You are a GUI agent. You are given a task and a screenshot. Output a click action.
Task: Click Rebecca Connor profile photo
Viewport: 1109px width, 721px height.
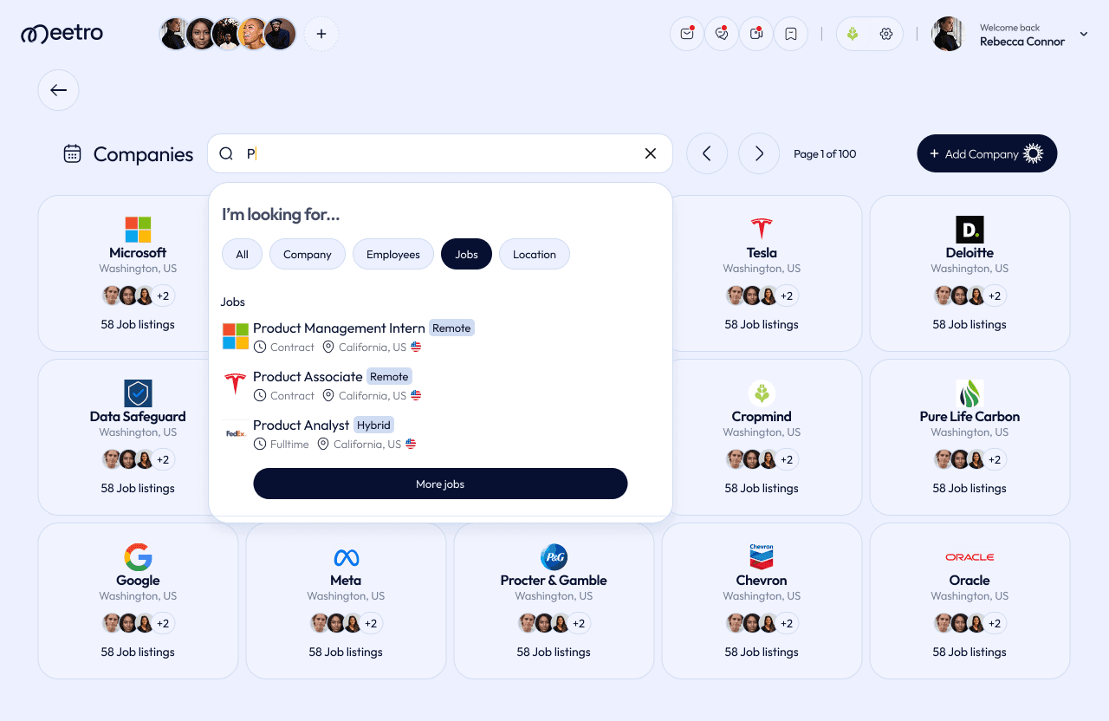pos(949,34)
